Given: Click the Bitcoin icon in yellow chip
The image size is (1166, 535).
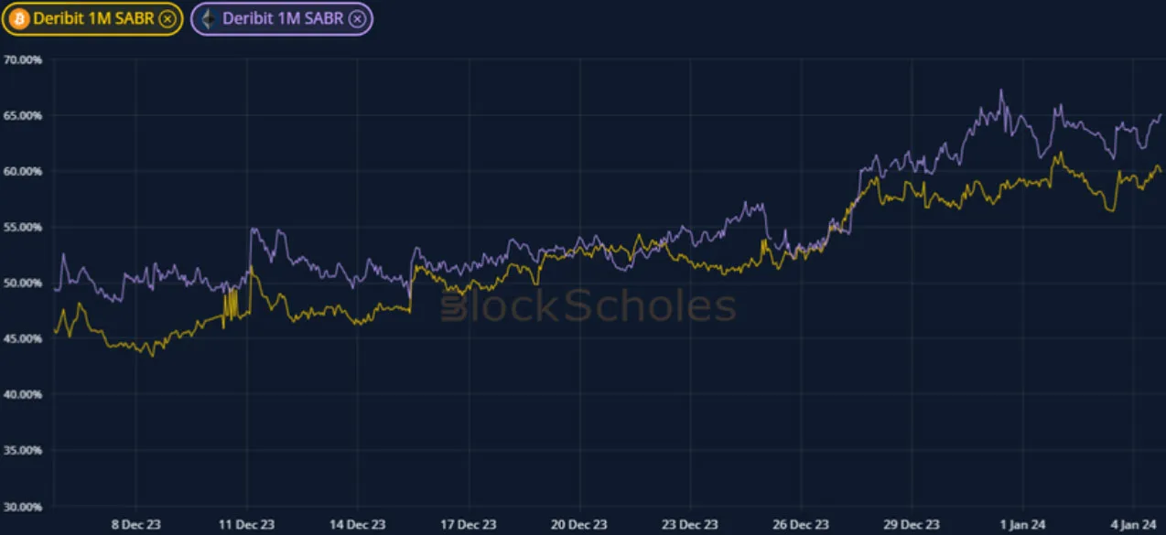Looking at the screenshot, I should (20, 18).
